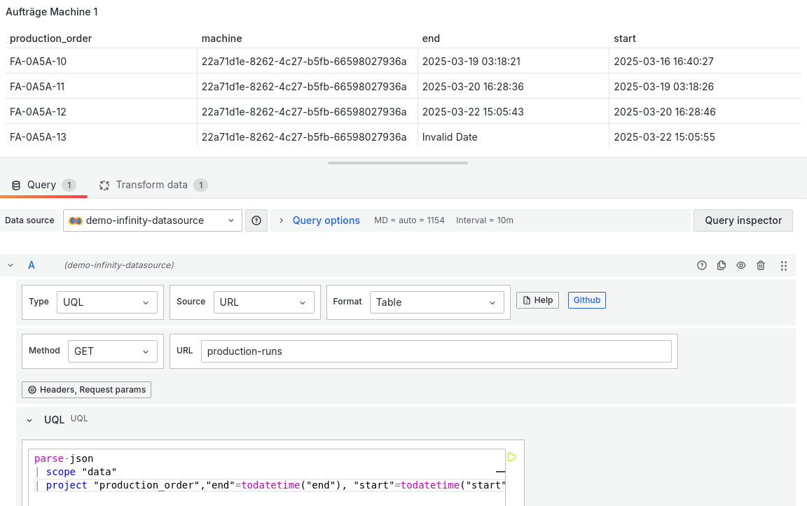
Task: Click the drag handle for query A
Action: tap(784, 265)
